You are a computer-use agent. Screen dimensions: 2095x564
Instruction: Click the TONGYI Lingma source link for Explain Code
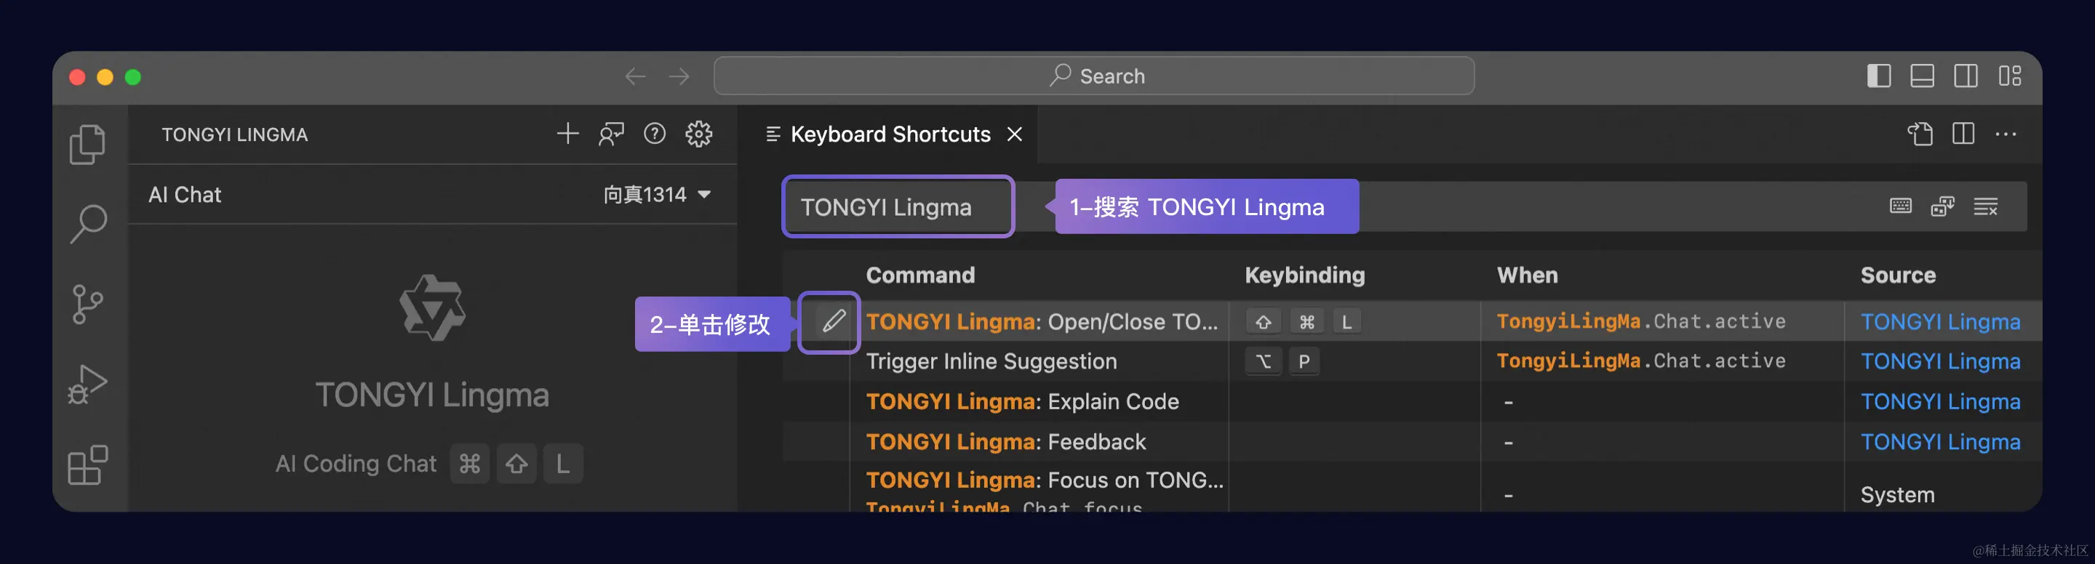pos(1941,400)
